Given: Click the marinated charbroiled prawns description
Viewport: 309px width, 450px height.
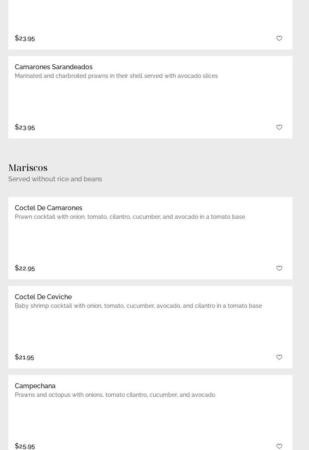Looking at the screenshot, I should 116,76.
